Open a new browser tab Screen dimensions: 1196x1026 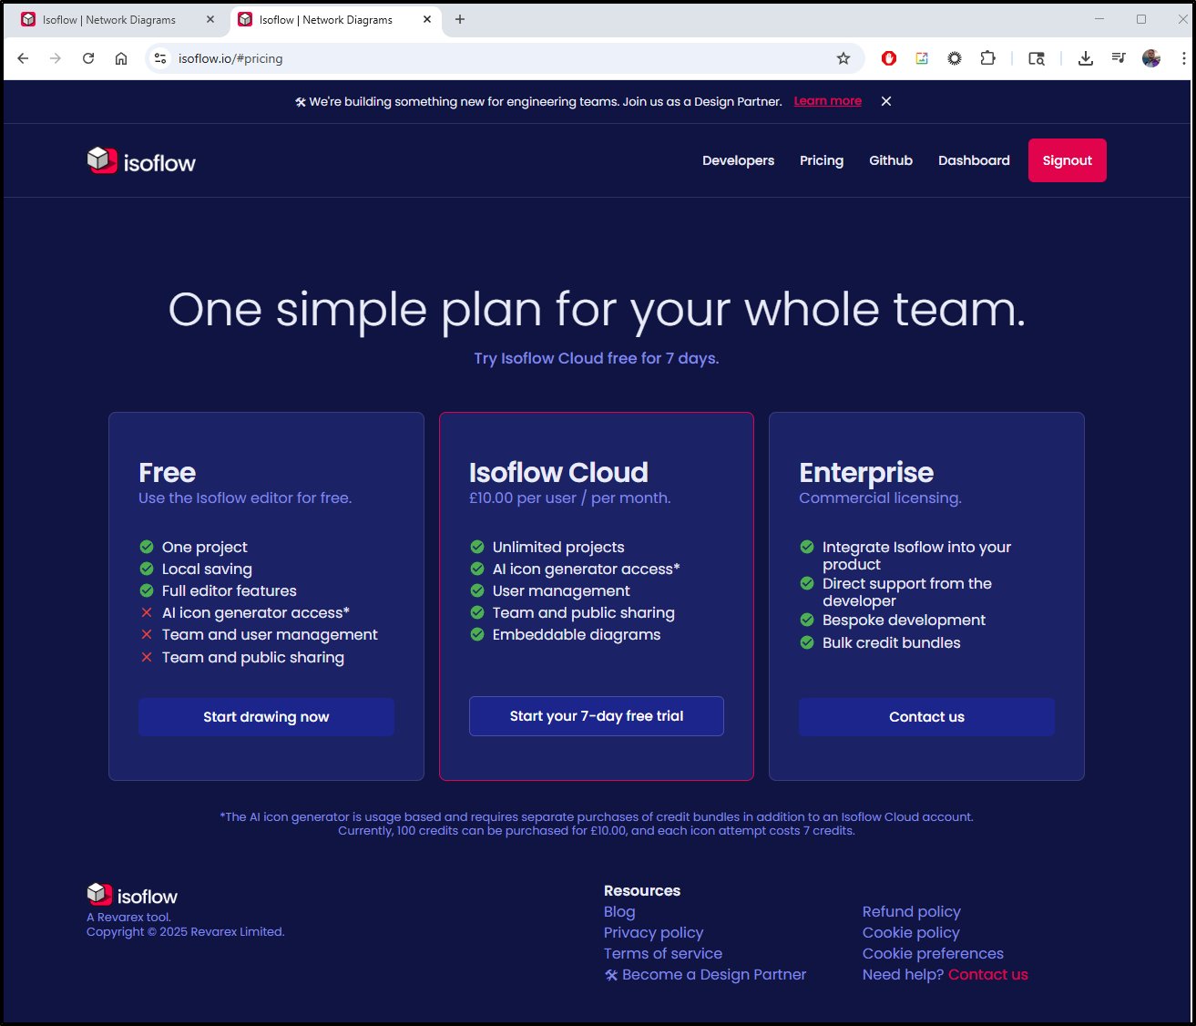460,19
